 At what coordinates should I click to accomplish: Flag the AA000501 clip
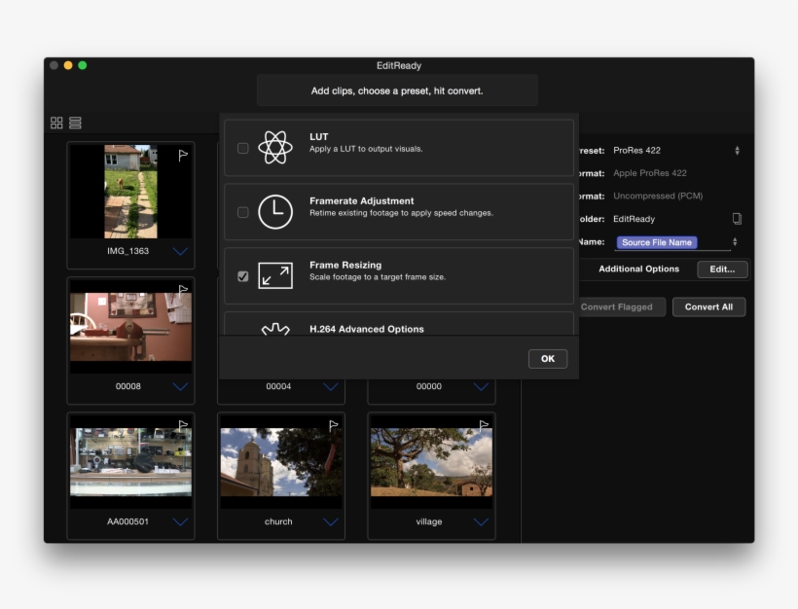point(183,425)
